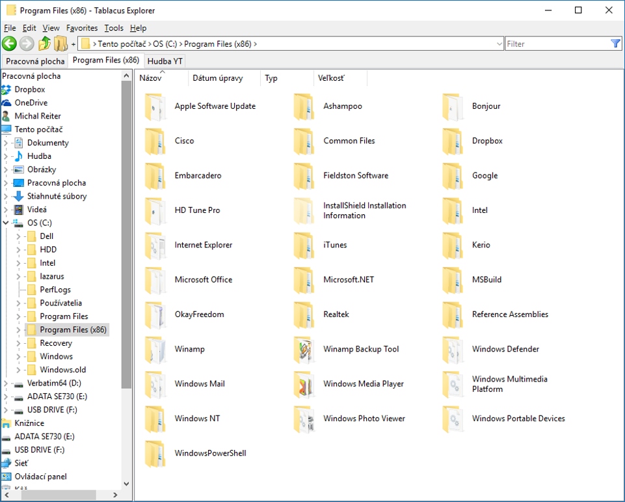The width and height of the screenshot is (625, 502).
Task: Open OneDrive from the sidebar tree
Action: [31, 103]
